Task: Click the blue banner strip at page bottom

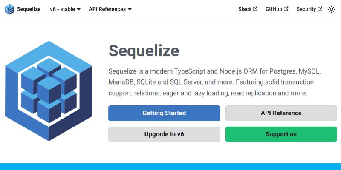Action: 170,167
